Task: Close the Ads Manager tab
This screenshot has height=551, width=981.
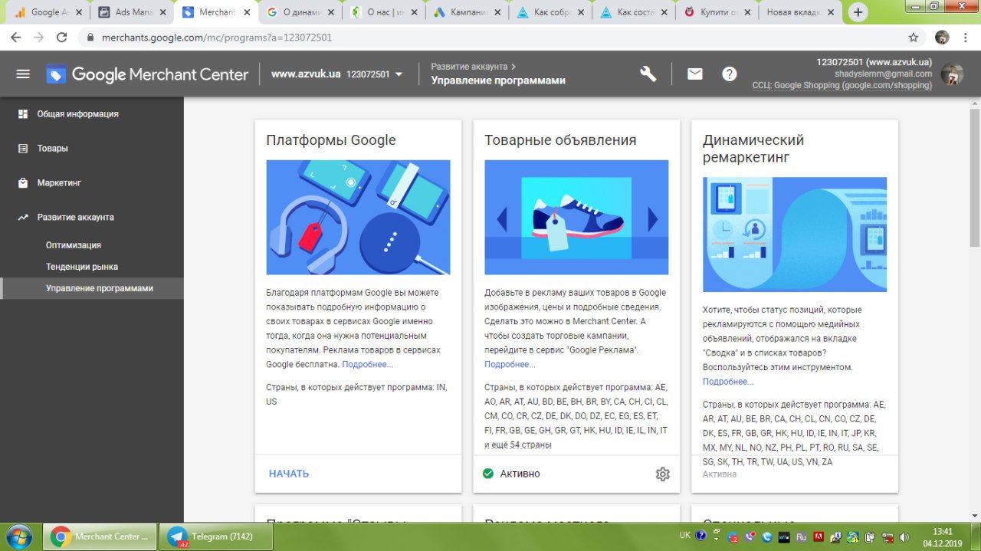Action: coord(162,12)
